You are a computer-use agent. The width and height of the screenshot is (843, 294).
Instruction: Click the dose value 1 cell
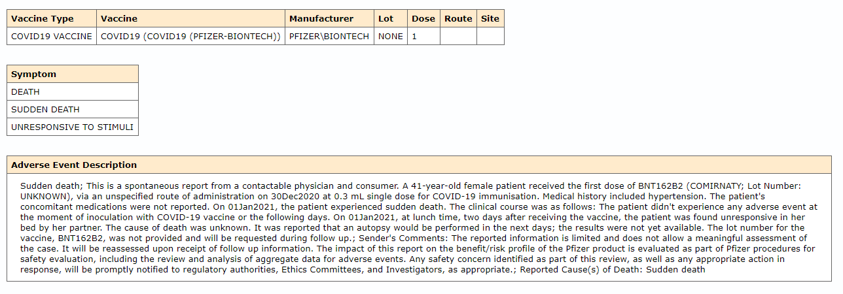423,37
